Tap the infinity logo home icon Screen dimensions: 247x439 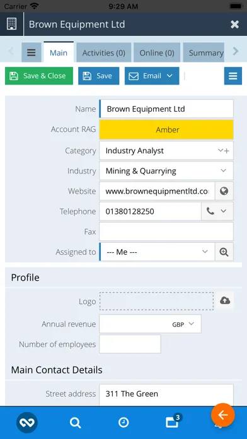[x=27, y=423]
